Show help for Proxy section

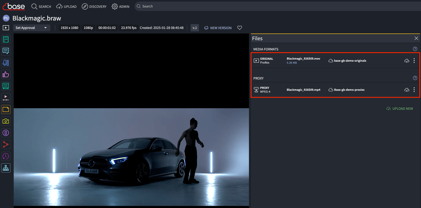(415, 78)
